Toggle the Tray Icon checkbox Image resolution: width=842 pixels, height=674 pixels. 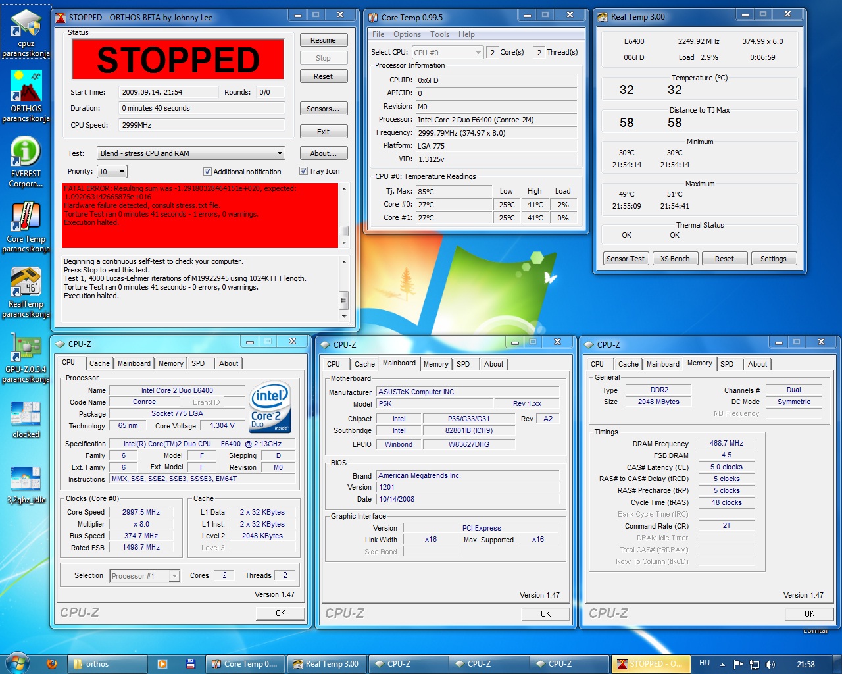click(303, 171)
